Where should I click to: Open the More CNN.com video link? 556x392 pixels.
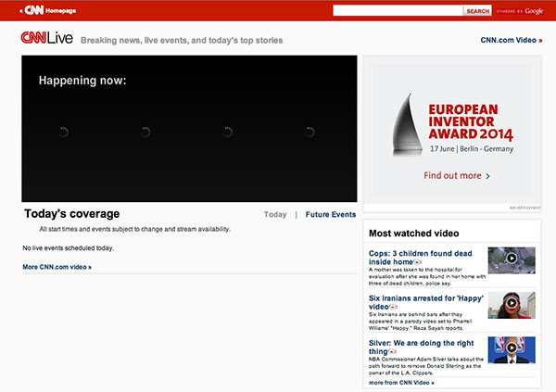[x=57, y=267]
